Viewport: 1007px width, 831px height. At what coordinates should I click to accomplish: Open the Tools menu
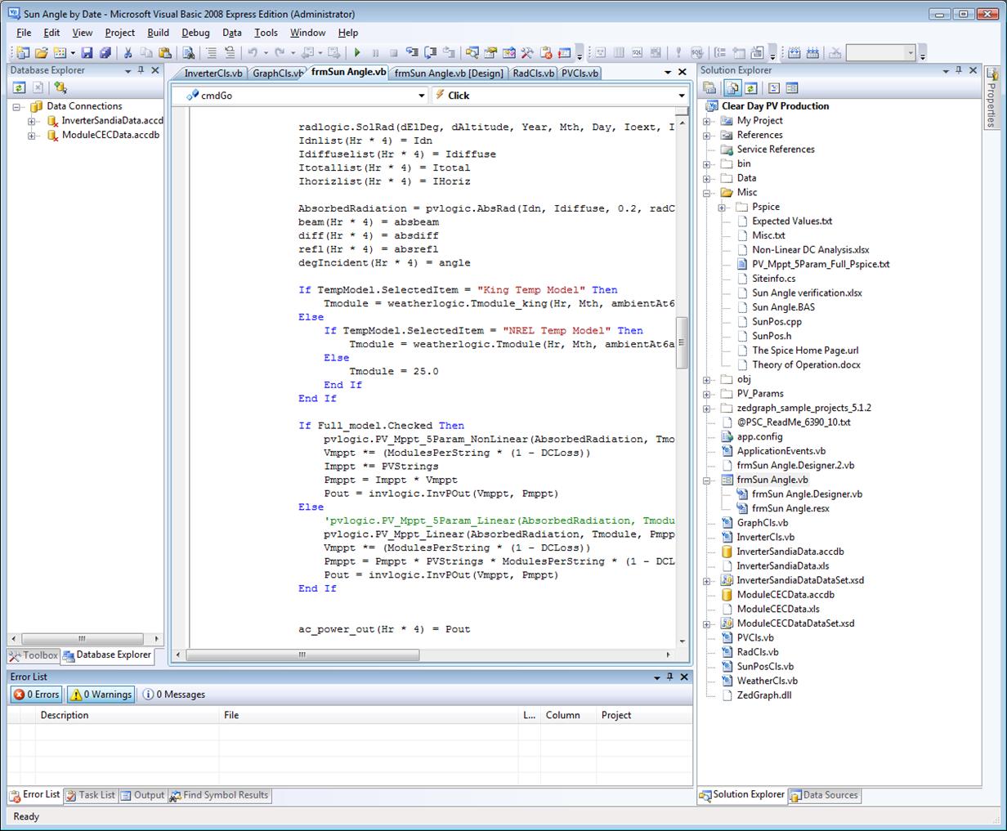266,33
